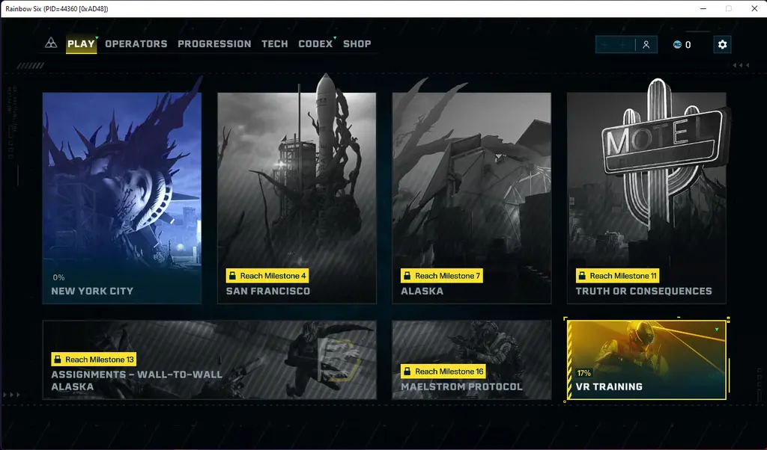Image resolution: width=767 pixels, height=450 pixels.
Task: Go to the TECH tab
Action: tap(274, 44)
